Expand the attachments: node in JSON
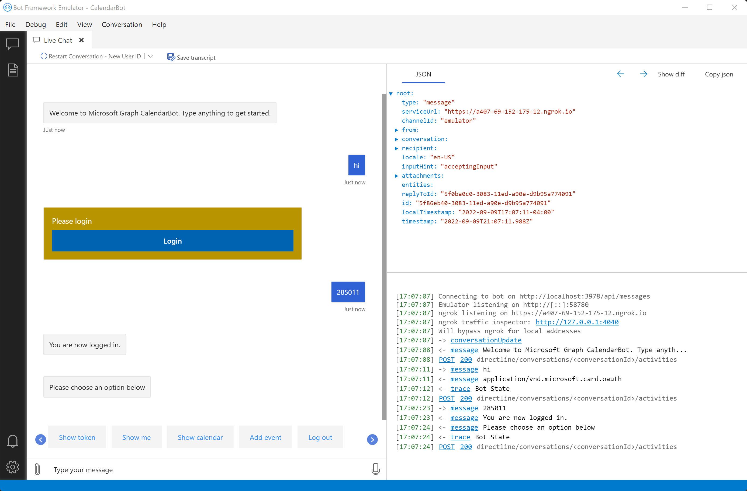The height and width of the screenshot is (491, 747). tap(396, 176)
